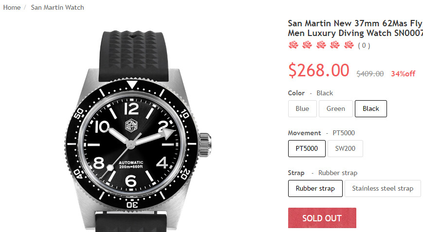This screenshot has height=232, width=423.
Task: Click the crossed-out $409.00 original price
Action: pos(370,73)
